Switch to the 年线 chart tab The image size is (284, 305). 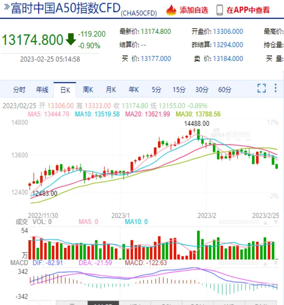click(x=42, y=90)
